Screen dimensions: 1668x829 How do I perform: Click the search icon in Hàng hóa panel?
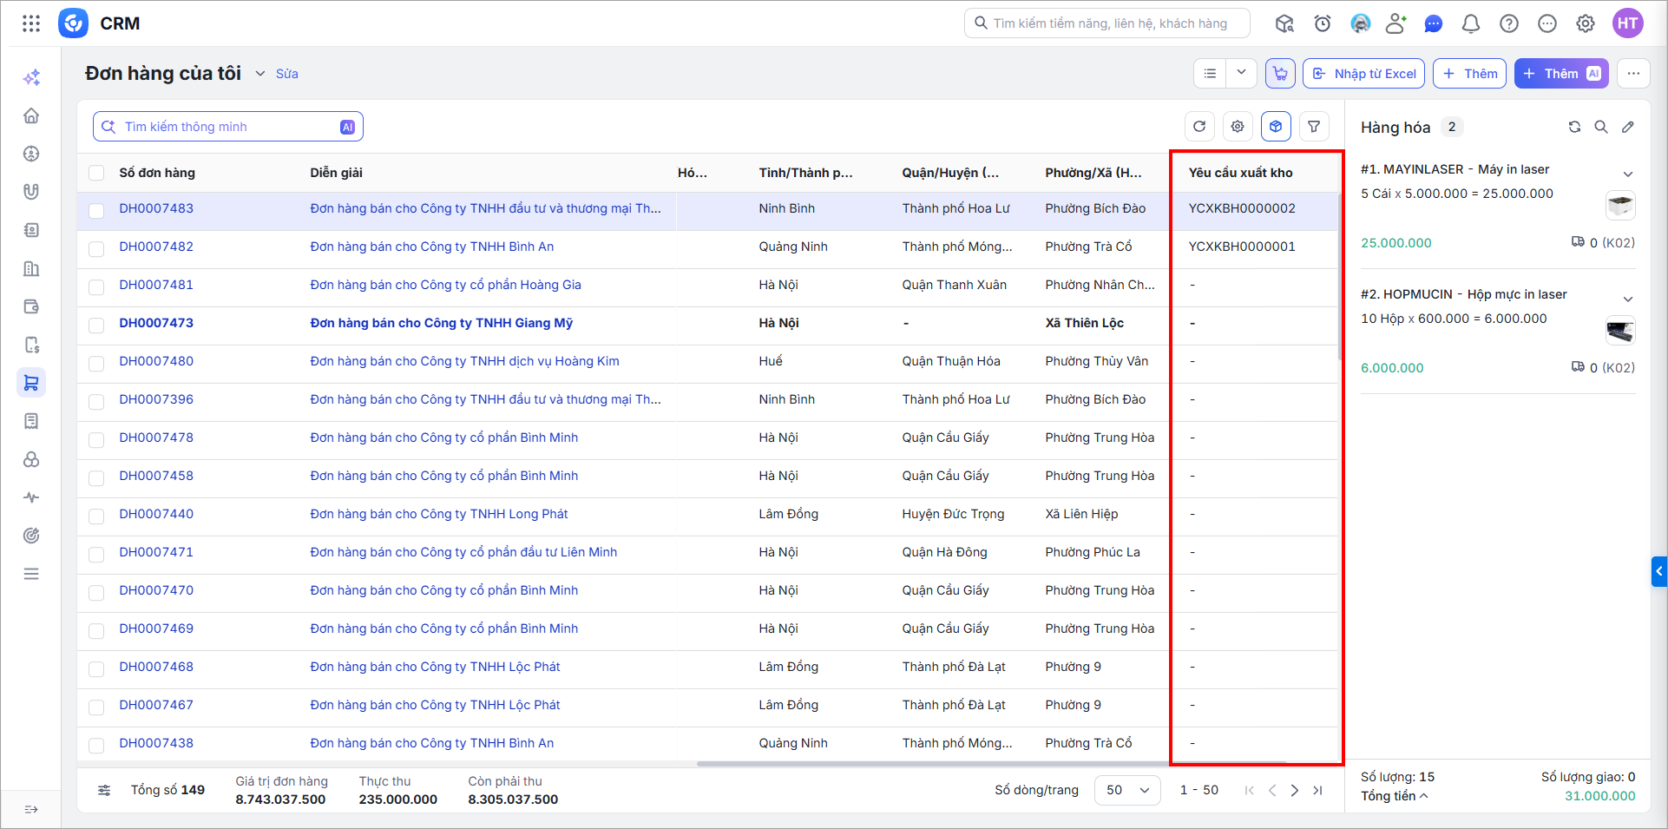tap(1601, 127)
